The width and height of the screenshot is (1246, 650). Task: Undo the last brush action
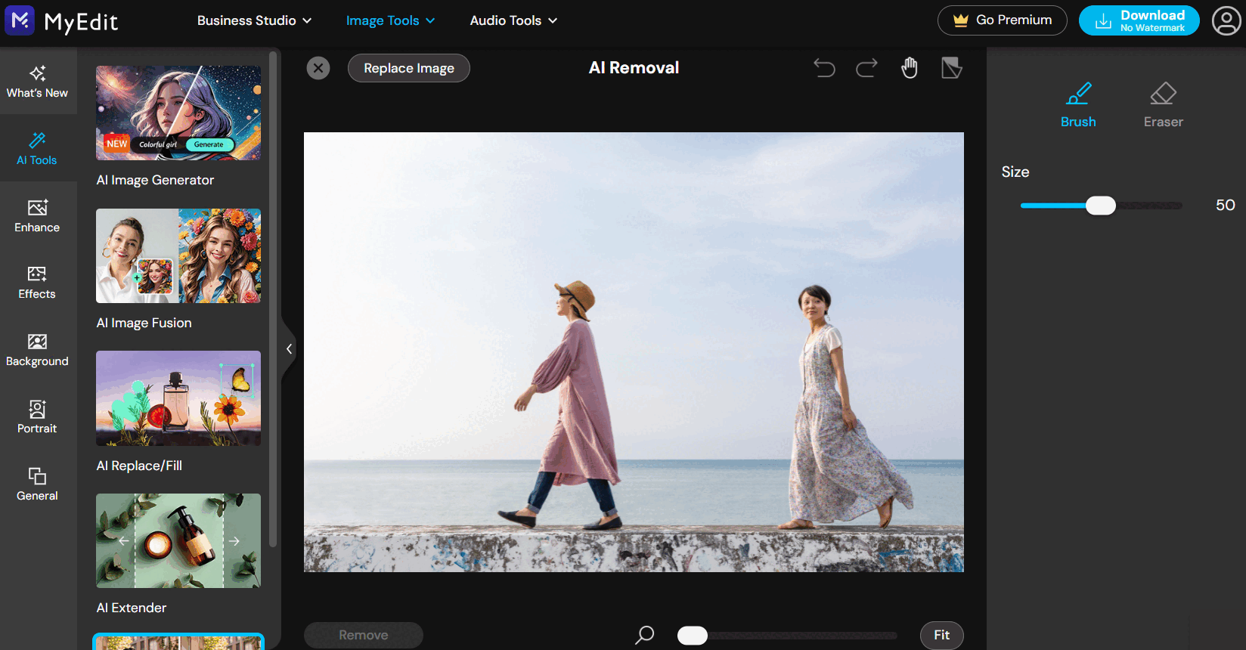(824, 68)
